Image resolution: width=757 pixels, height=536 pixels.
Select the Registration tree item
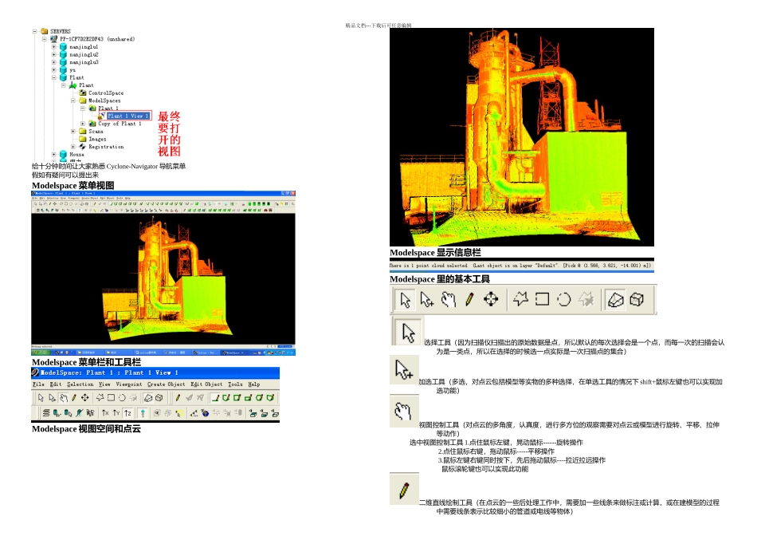tap(106, 147)
